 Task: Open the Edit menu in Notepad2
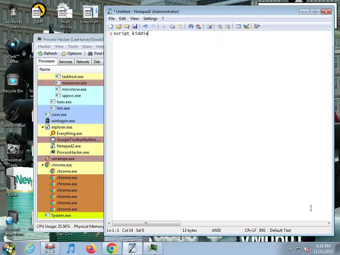[x=123, y=19]
